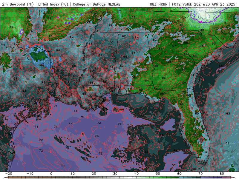The width and height of the screenshot is (239, 179).
Task: Click the "Lifted Index (°C)" title text
Action: [x=53, y=4]
